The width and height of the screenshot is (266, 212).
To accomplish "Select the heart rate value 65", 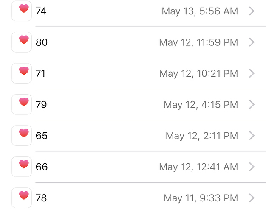I will [x=42, y=136].
